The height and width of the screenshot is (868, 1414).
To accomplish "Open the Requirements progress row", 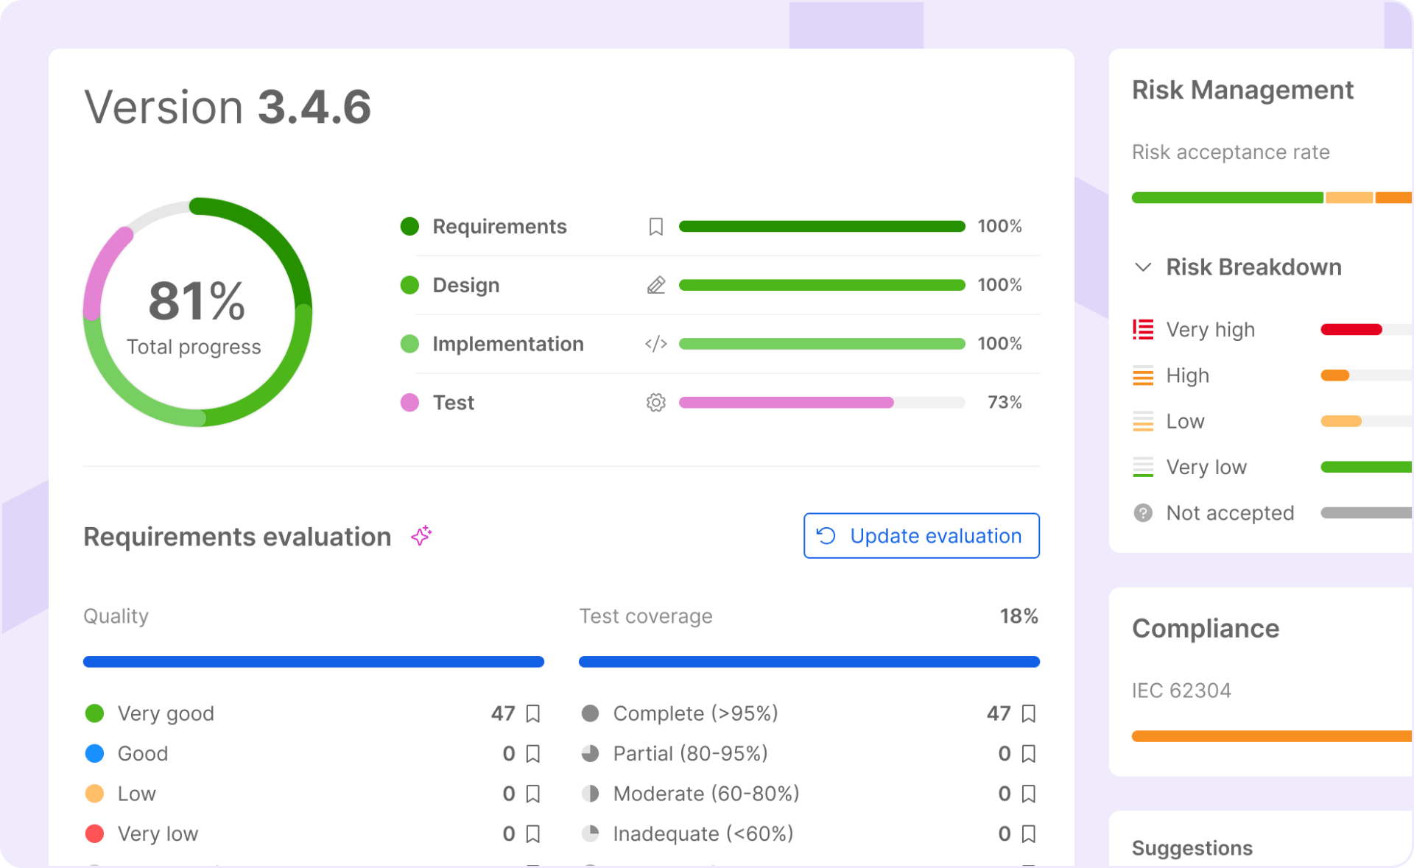I will (499, 227).
